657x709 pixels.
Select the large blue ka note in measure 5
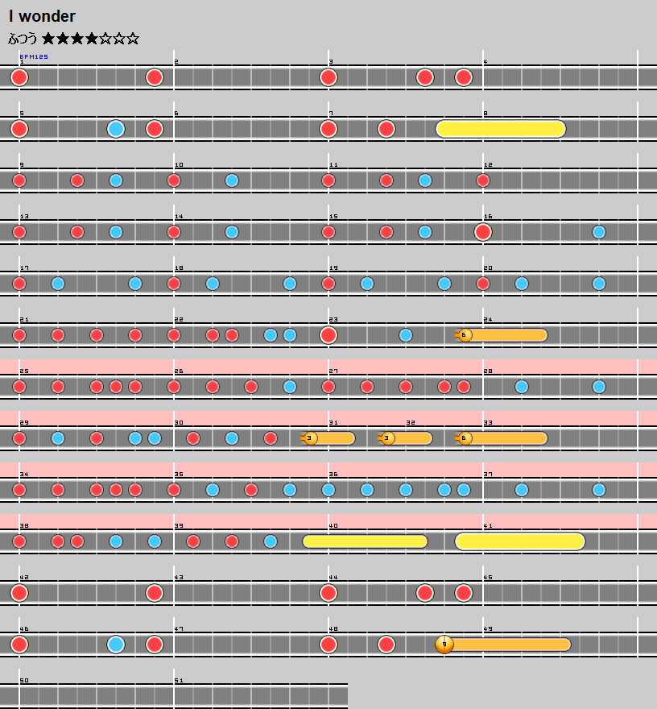[116, 129]
